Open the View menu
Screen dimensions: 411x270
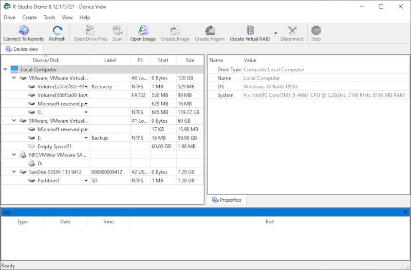(67, 17)
